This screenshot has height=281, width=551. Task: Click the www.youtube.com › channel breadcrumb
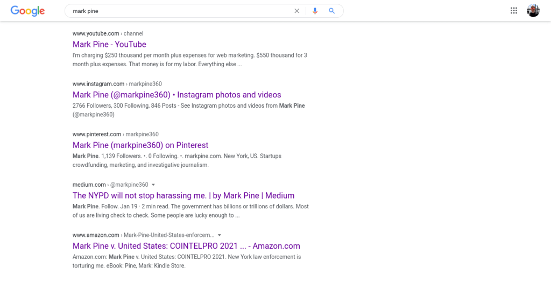click(x=108, y=33)
